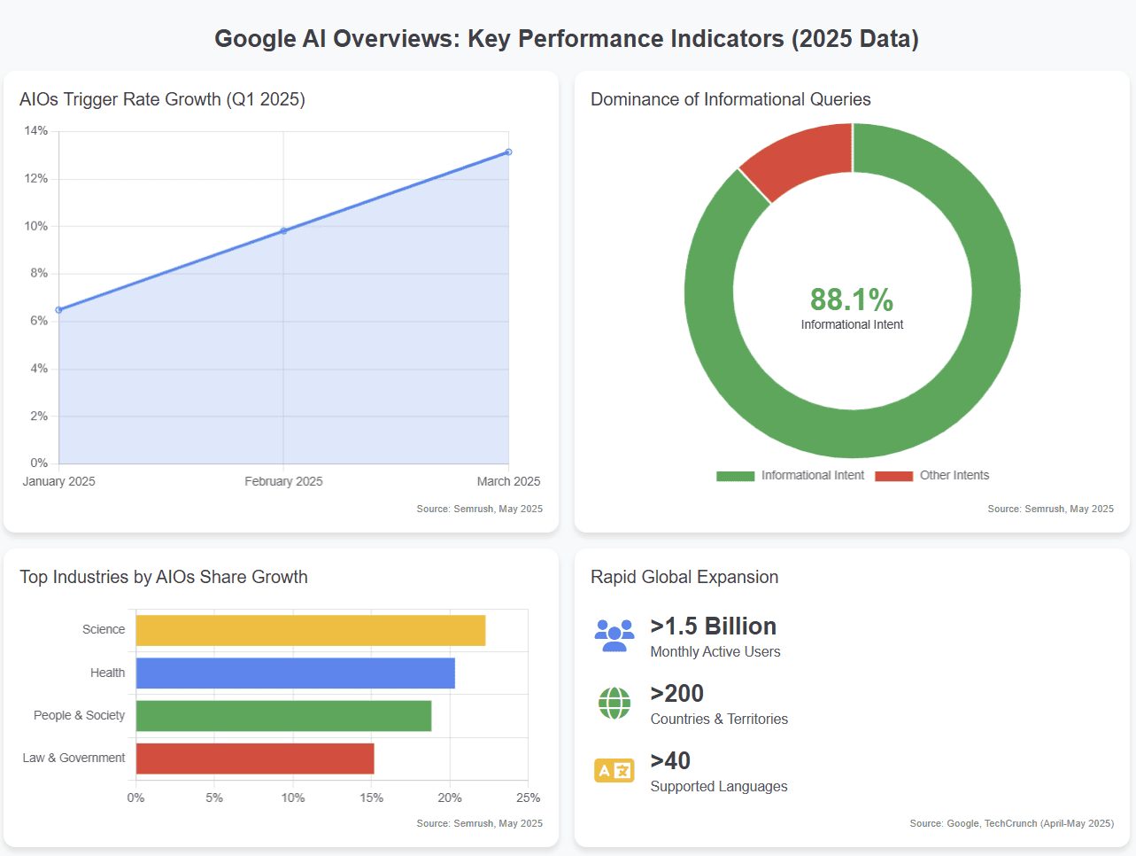This screenshot has width=1136, height=856.
Task: Click 'Countries & Territories' label
Action: [x=719, y=720]
